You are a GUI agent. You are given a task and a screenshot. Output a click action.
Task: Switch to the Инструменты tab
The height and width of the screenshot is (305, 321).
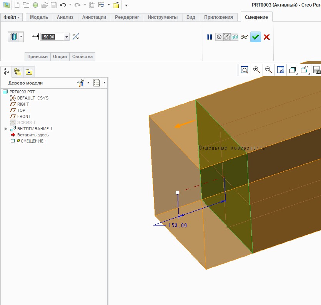pyautogui.click(x=163, y=17)
